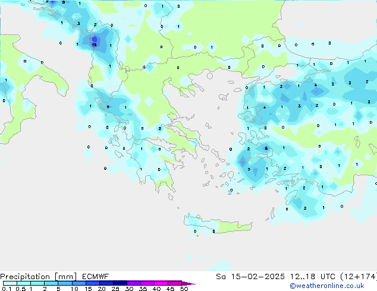Select the 2–5 mm legend color swatch
Image resolution: width=377 pixels, height=291 pixels.
point(51,283)
